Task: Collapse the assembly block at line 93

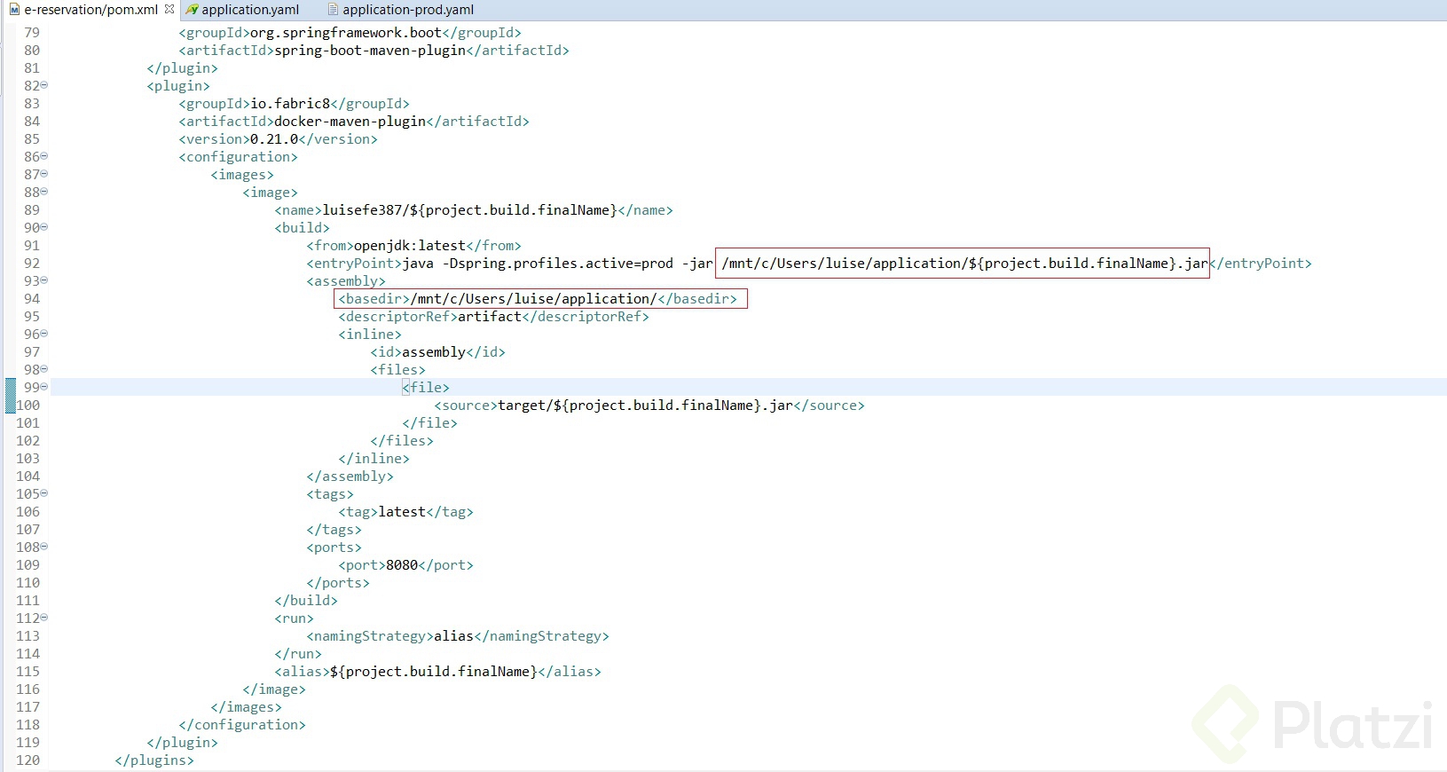Action: (x=44, y=280)
